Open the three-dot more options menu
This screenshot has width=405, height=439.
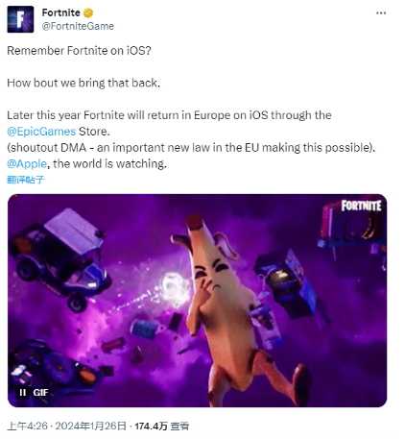381,12
